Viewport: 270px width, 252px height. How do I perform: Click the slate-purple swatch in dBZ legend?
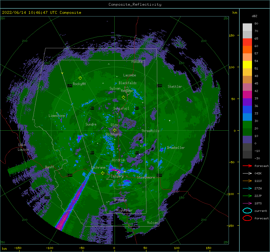(247, 140)
